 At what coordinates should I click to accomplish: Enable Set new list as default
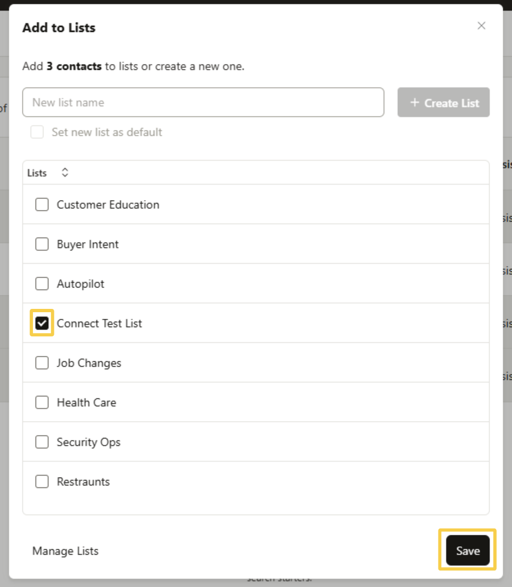[37, 132]
